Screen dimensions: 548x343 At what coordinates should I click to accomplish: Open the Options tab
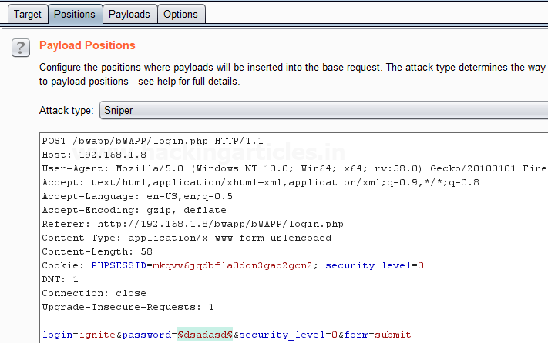point(180,15)
